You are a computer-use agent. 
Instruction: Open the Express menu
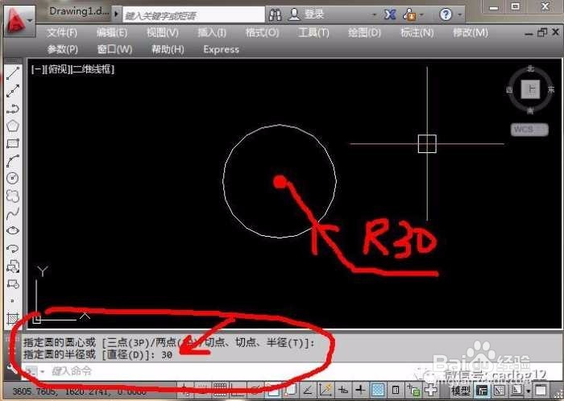click(221, 49)
